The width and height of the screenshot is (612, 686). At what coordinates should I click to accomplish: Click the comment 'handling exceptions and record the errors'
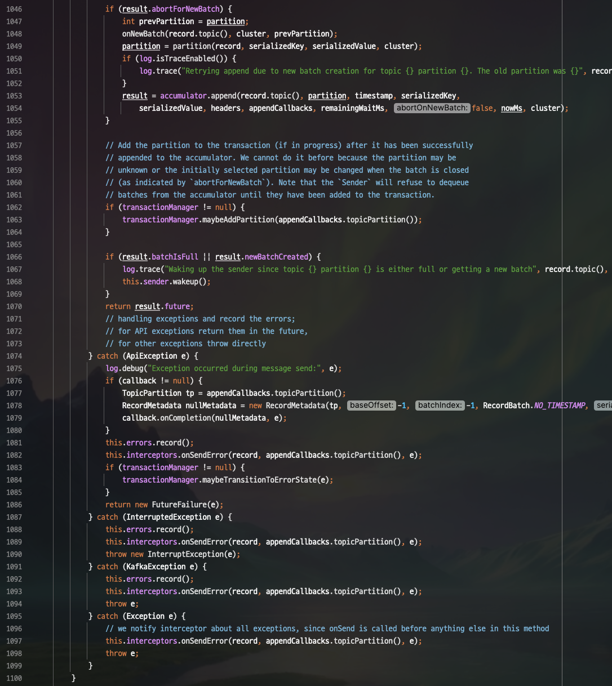click(x=200, y=319)
